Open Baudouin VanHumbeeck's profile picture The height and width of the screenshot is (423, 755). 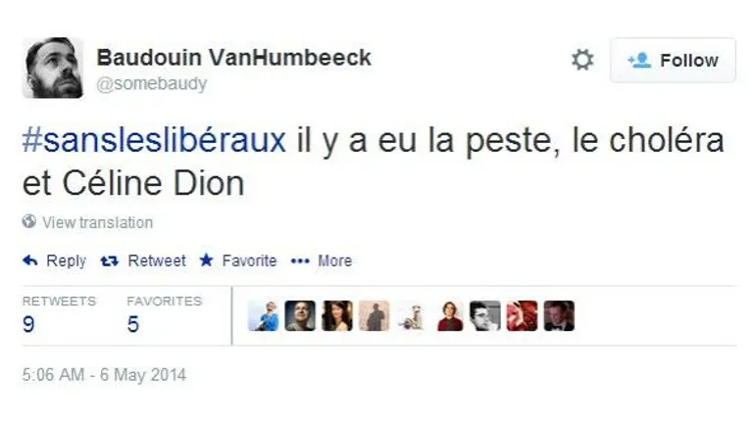click(x=53, y=68)
